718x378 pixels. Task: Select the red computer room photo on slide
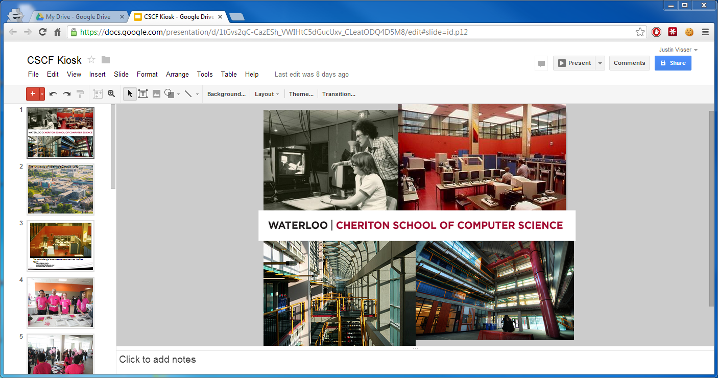coord(482,157)
